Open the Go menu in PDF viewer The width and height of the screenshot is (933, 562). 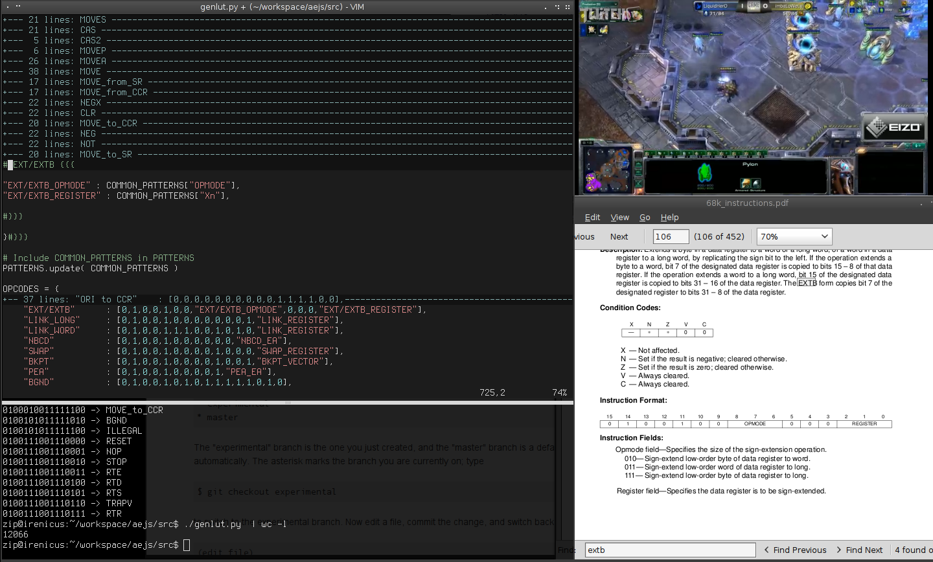pos(645,218)
